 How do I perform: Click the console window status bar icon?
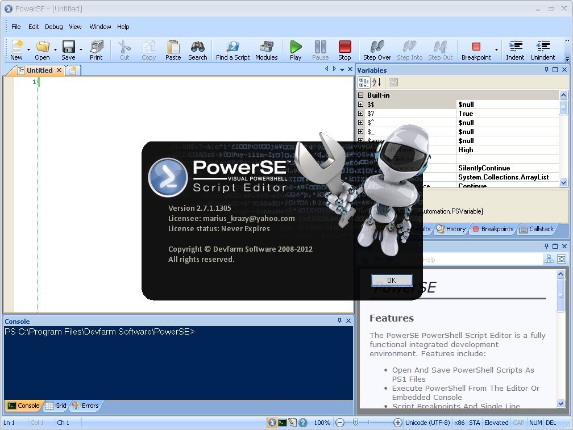click(x=283, y=423)
